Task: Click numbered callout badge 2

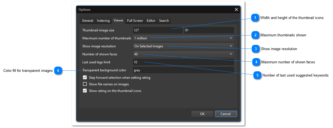Action: [256, 35]
